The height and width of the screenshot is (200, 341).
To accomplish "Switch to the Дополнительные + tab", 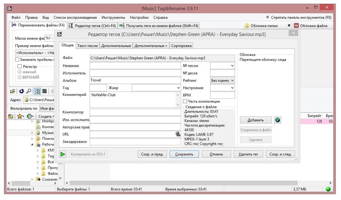I will point(151,46).
